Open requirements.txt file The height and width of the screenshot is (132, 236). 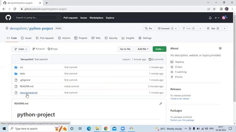click(29, 93)
